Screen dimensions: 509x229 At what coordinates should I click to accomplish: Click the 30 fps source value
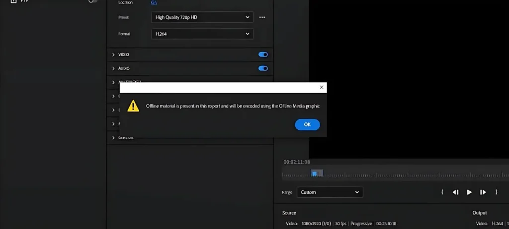click(340, 224)
